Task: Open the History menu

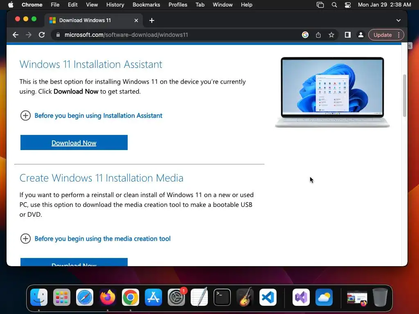Action: pos(115,5)
